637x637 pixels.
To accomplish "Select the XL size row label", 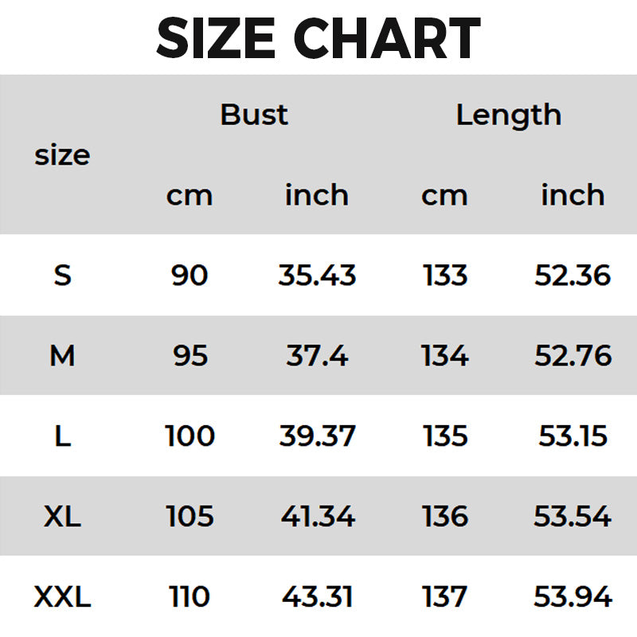I will [x=62, y=517].
